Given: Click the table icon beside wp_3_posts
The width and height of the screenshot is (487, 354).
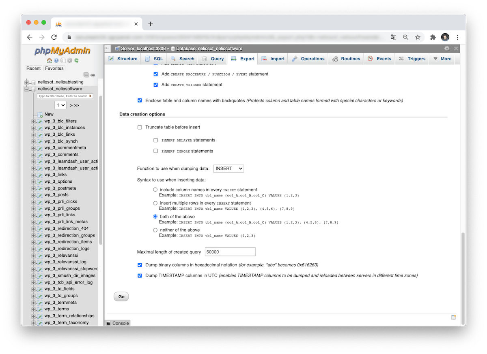Looking at the screenshot, I should click(40, 195).
